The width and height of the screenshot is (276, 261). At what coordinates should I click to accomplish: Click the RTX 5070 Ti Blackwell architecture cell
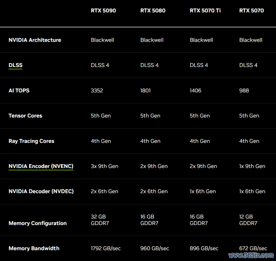pyautogui.click(x=201, y=40)
